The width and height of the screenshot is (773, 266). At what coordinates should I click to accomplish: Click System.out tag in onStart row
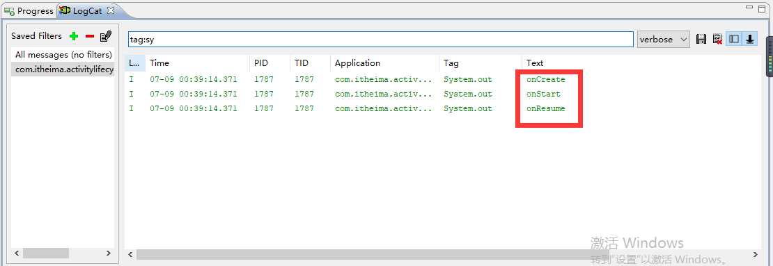pyautogui.click(x=468, y=94)
